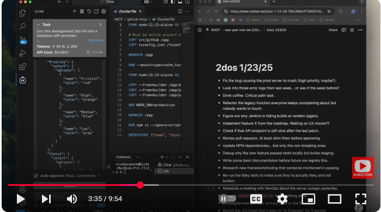
Task: Open terminal actions ellipsis beside the split dropdown
Action: [173, 157]
